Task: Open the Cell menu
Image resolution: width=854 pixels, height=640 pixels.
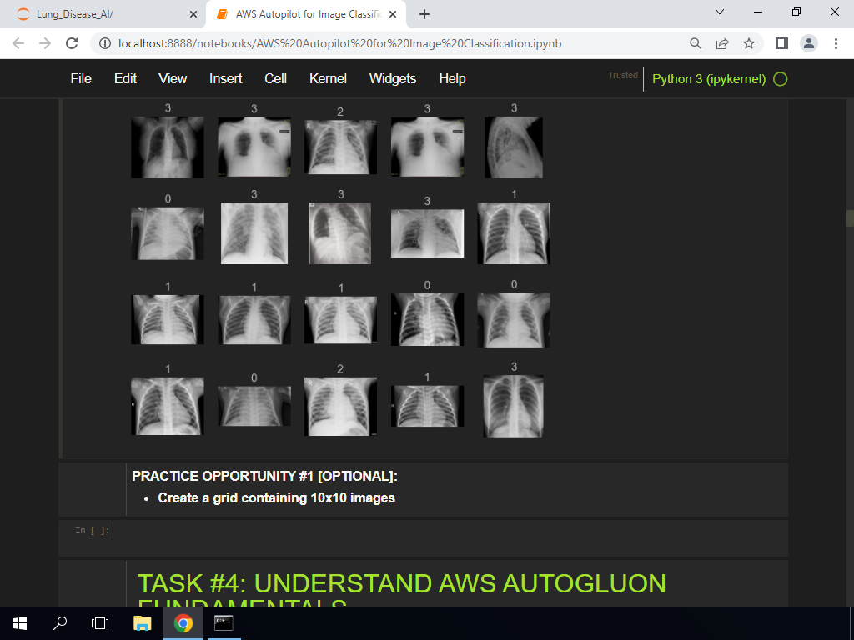Action: [x=275, y=79]
